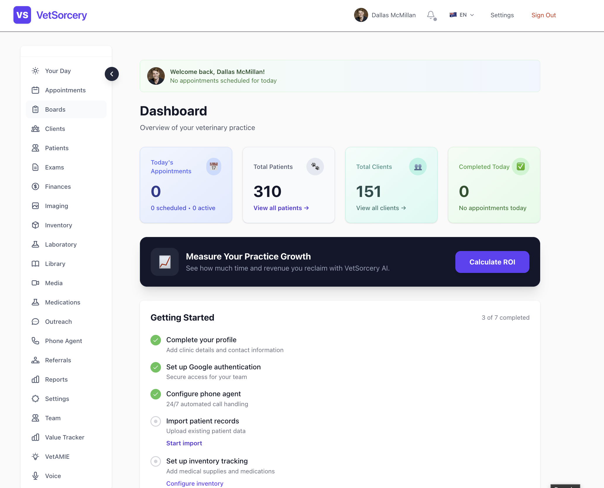Click the VetSorcery VS logo icon
This screenshot has height=488, width=604.
click(22, 15)
